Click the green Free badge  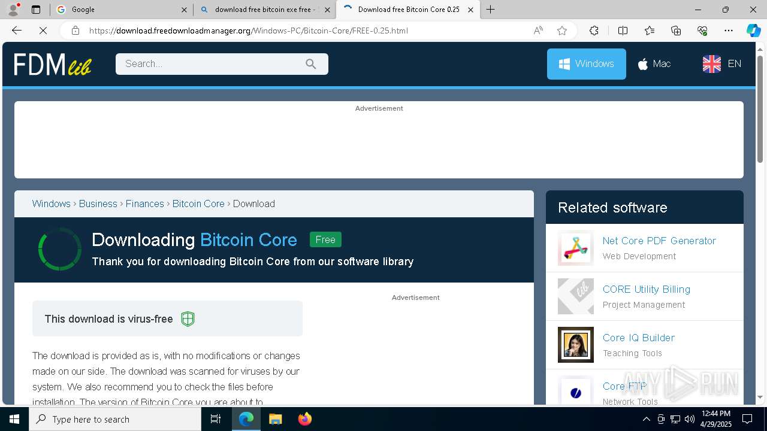point(325,239)
